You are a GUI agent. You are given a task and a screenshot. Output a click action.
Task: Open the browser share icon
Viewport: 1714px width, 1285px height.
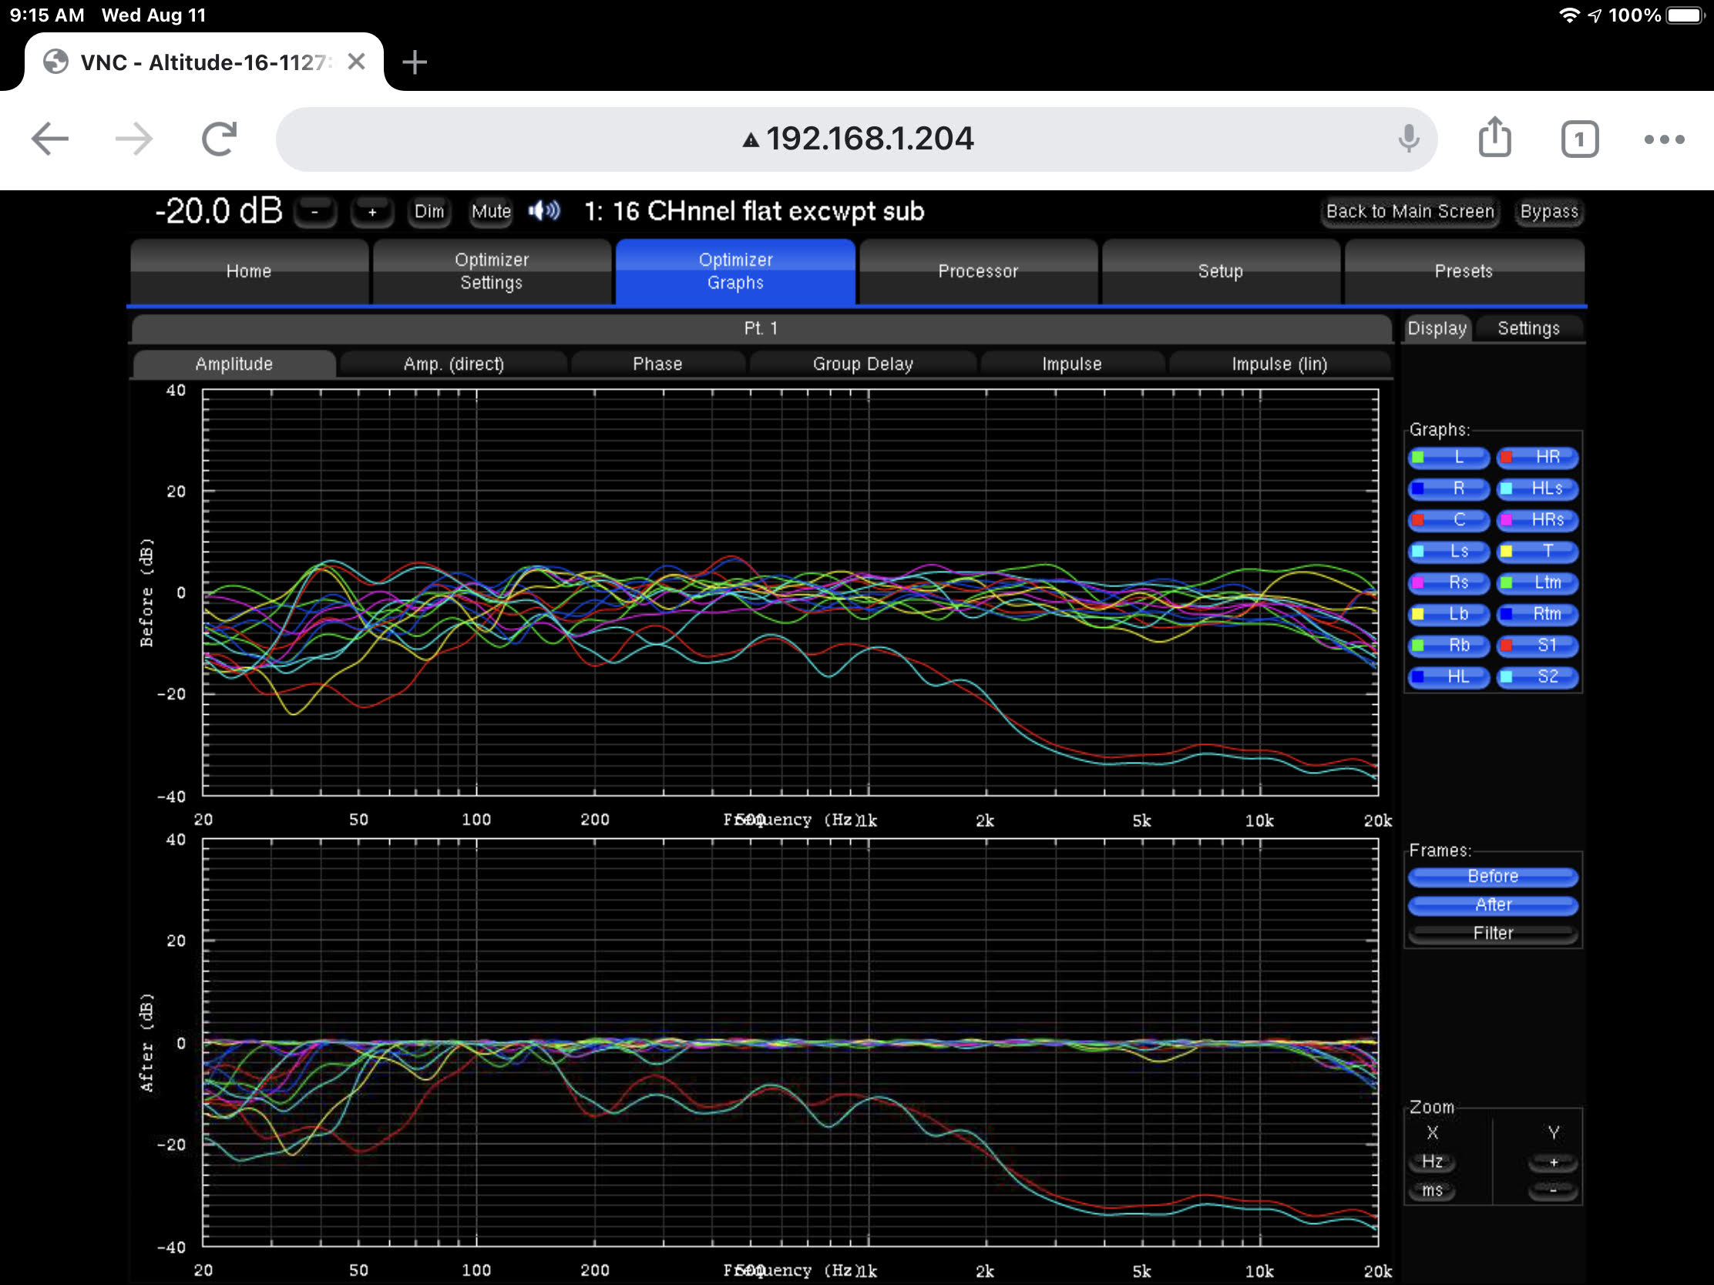point(1494,138)
